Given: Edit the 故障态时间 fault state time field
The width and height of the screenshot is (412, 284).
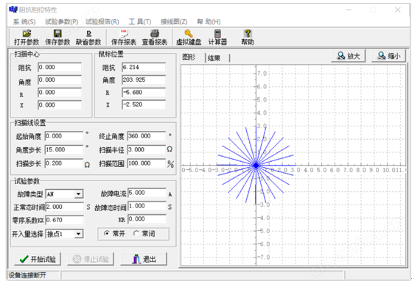Looking at the screenshot, I should [x=147, y=206].
